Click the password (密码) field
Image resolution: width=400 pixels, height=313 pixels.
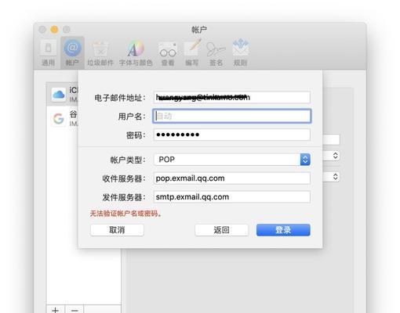click(x=232, y=135)
